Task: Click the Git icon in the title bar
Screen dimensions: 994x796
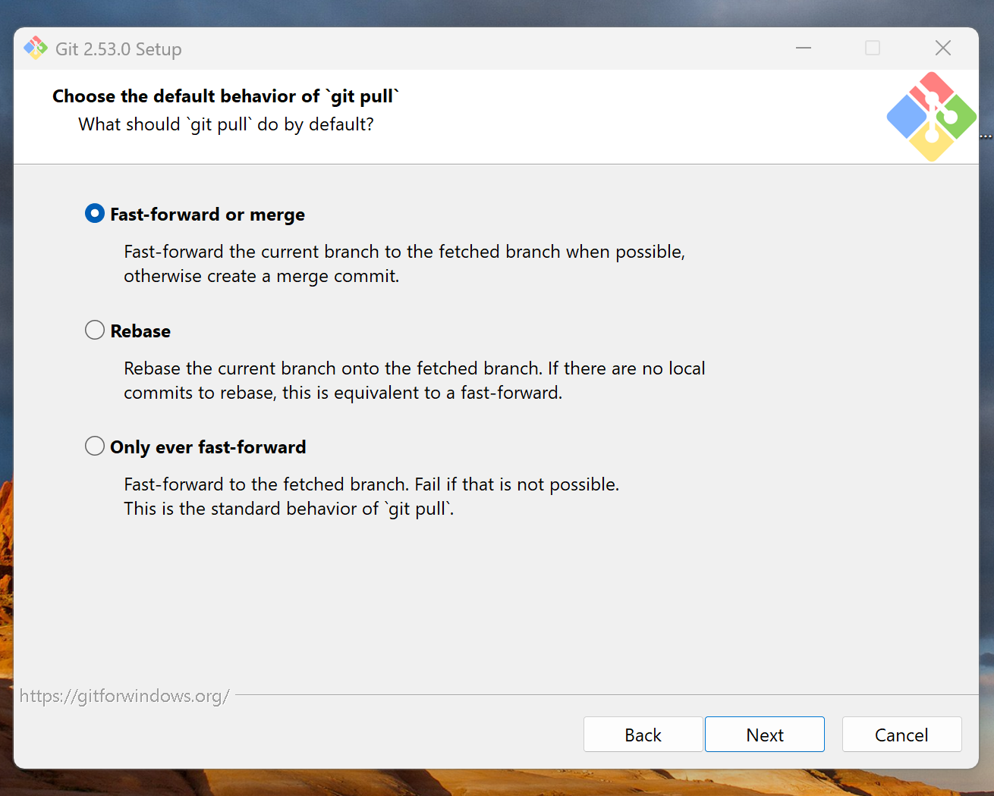Action: 36,49
